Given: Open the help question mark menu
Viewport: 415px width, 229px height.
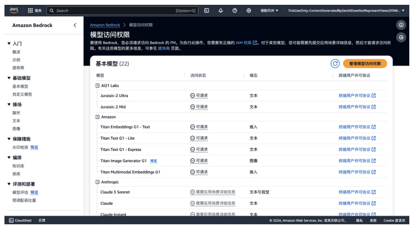Looking at the screenshot, I should pos(235,10).
